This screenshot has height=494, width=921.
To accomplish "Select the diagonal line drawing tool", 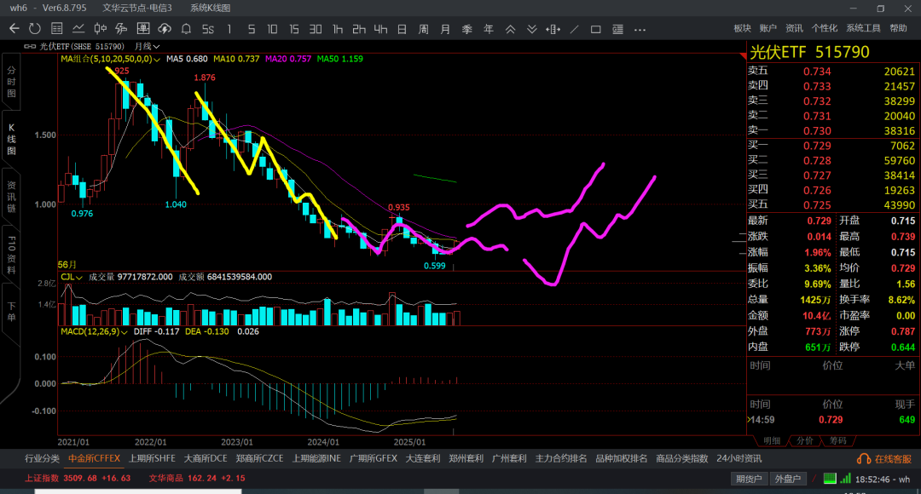I will click(x=575, y=29).
